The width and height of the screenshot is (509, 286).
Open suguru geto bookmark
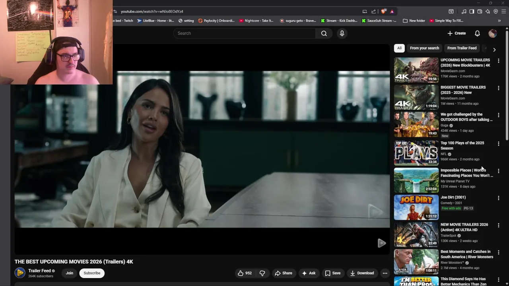[298, 21]
